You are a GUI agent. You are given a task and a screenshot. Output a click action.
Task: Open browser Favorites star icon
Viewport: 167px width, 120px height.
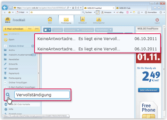(x=159, y=8)
